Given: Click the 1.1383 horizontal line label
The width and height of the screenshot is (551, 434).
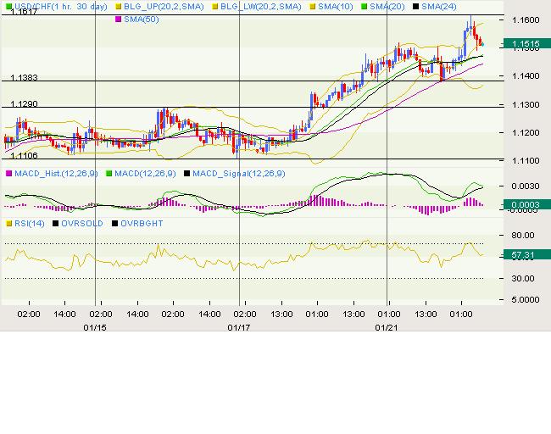Looking at the screenshot, I should pos(24,78).
